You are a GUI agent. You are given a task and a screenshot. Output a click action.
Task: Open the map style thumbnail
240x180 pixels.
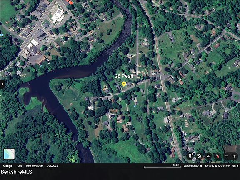coord(9,154)
